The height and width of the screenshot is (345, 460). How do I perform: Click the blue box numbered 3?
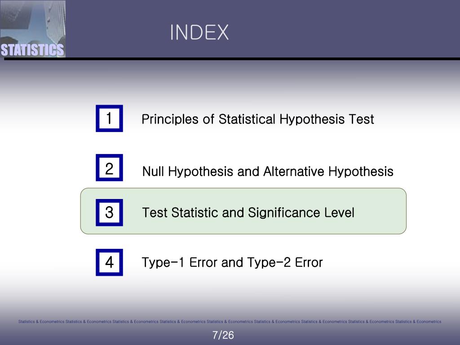[109, 212]
